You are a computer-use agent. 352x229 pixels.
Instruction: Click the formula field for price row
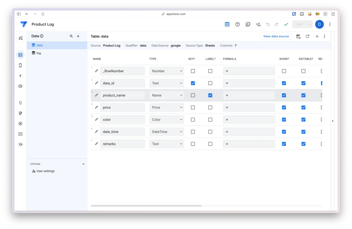tap(249, 107)
